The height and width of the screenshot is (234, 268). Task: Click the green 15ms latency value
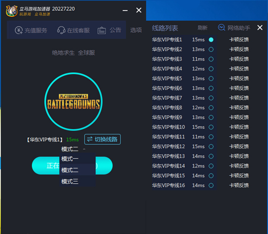point(73,140)
